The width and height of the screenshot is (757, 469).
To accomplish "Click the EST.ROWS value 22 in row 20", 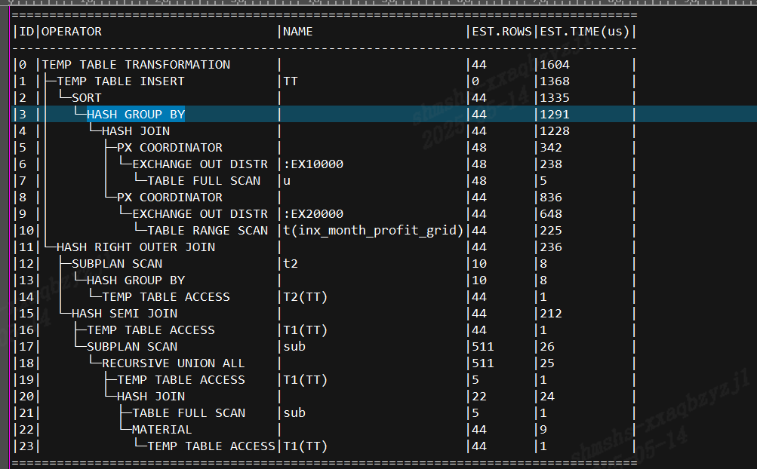I will pyautogui.click(x=479, y=396).
